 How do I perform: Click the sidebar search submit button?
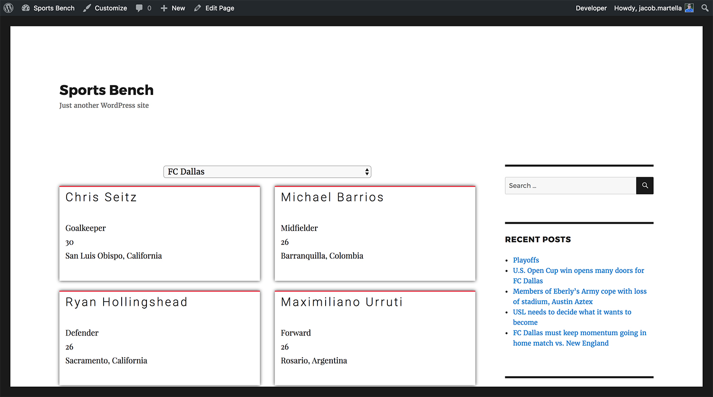coord(645,186)
